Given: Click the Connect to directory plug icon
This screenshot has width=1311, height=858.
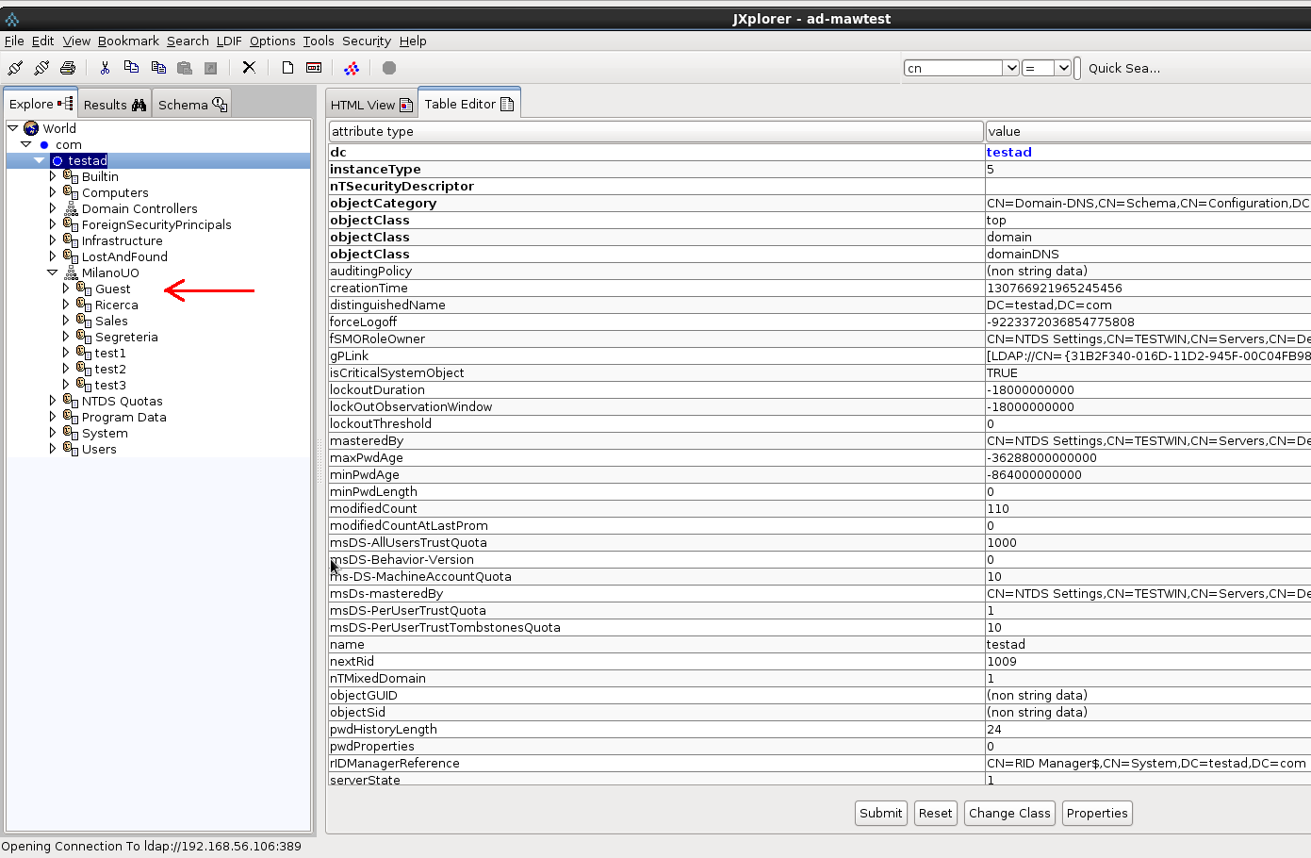Looking at the screenshot, I should [15, 68].
